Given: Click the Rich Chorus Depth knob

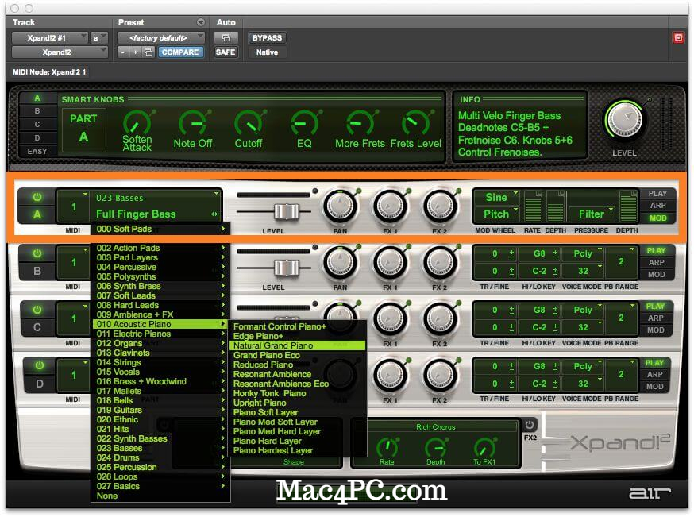Looking at the screenshot, I should pos(436,447).
